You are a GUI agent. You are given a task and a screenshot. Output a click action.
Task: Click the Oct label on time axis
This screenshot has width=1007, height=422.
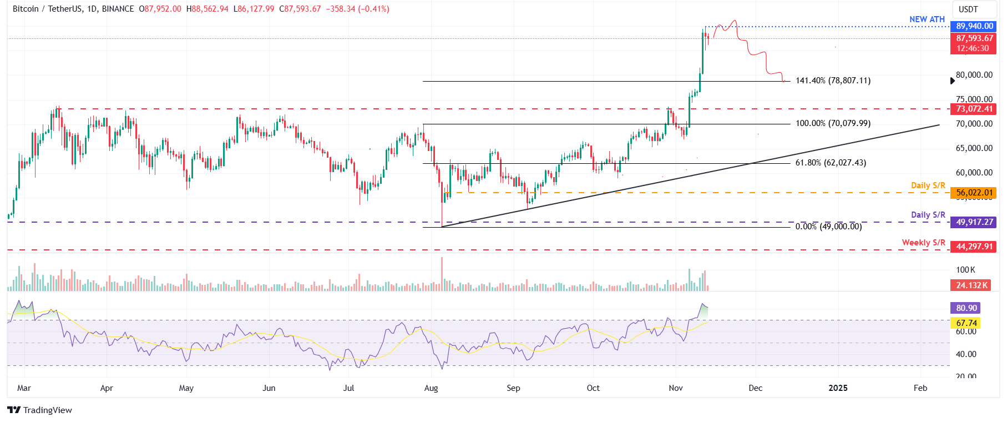(x=593, y=388)
